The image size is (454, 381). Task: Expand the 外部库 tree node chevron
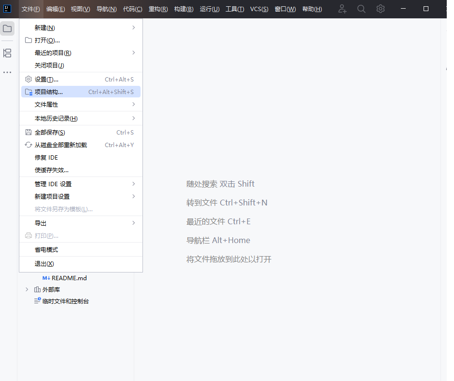[27, 289]
